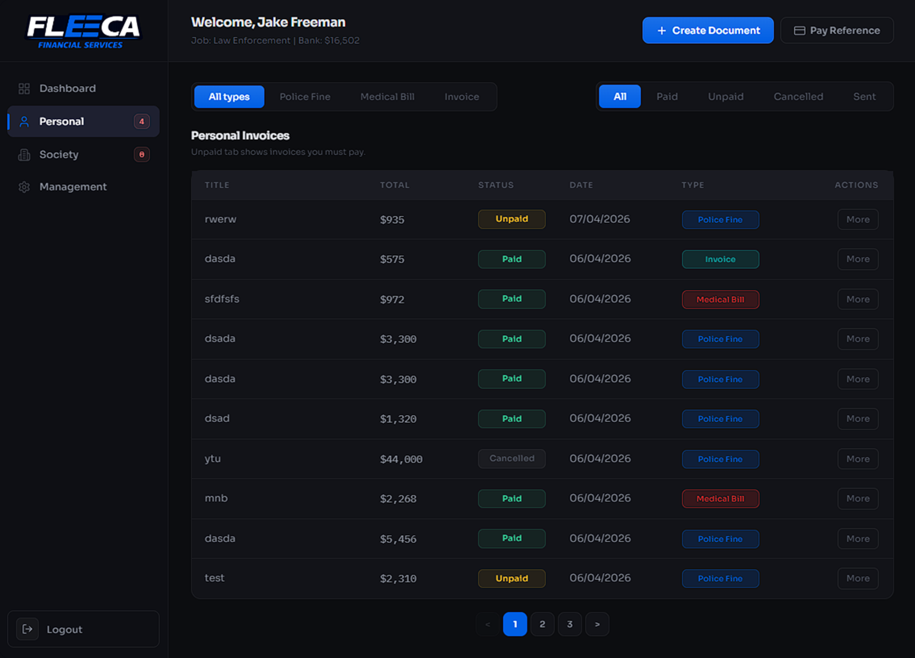
Task: Click the plus icon in Create Document
Action: click(x=662, y=31)
